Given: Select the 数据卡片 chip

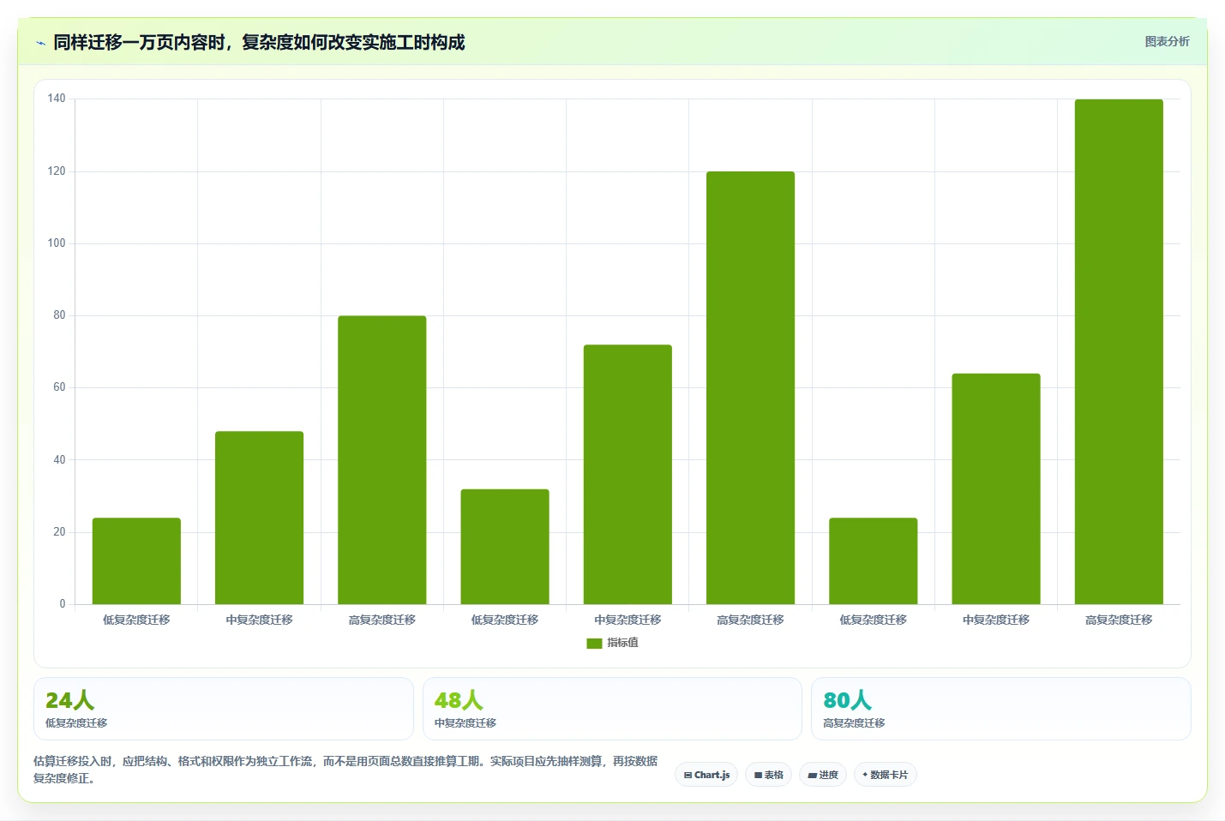Looking at the screenshot, I should (885, 775).
